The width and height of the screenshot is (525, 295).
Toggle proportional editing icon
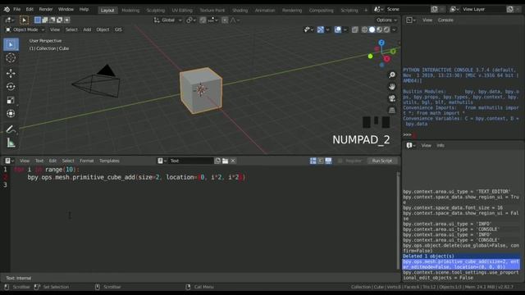point(225,20)
